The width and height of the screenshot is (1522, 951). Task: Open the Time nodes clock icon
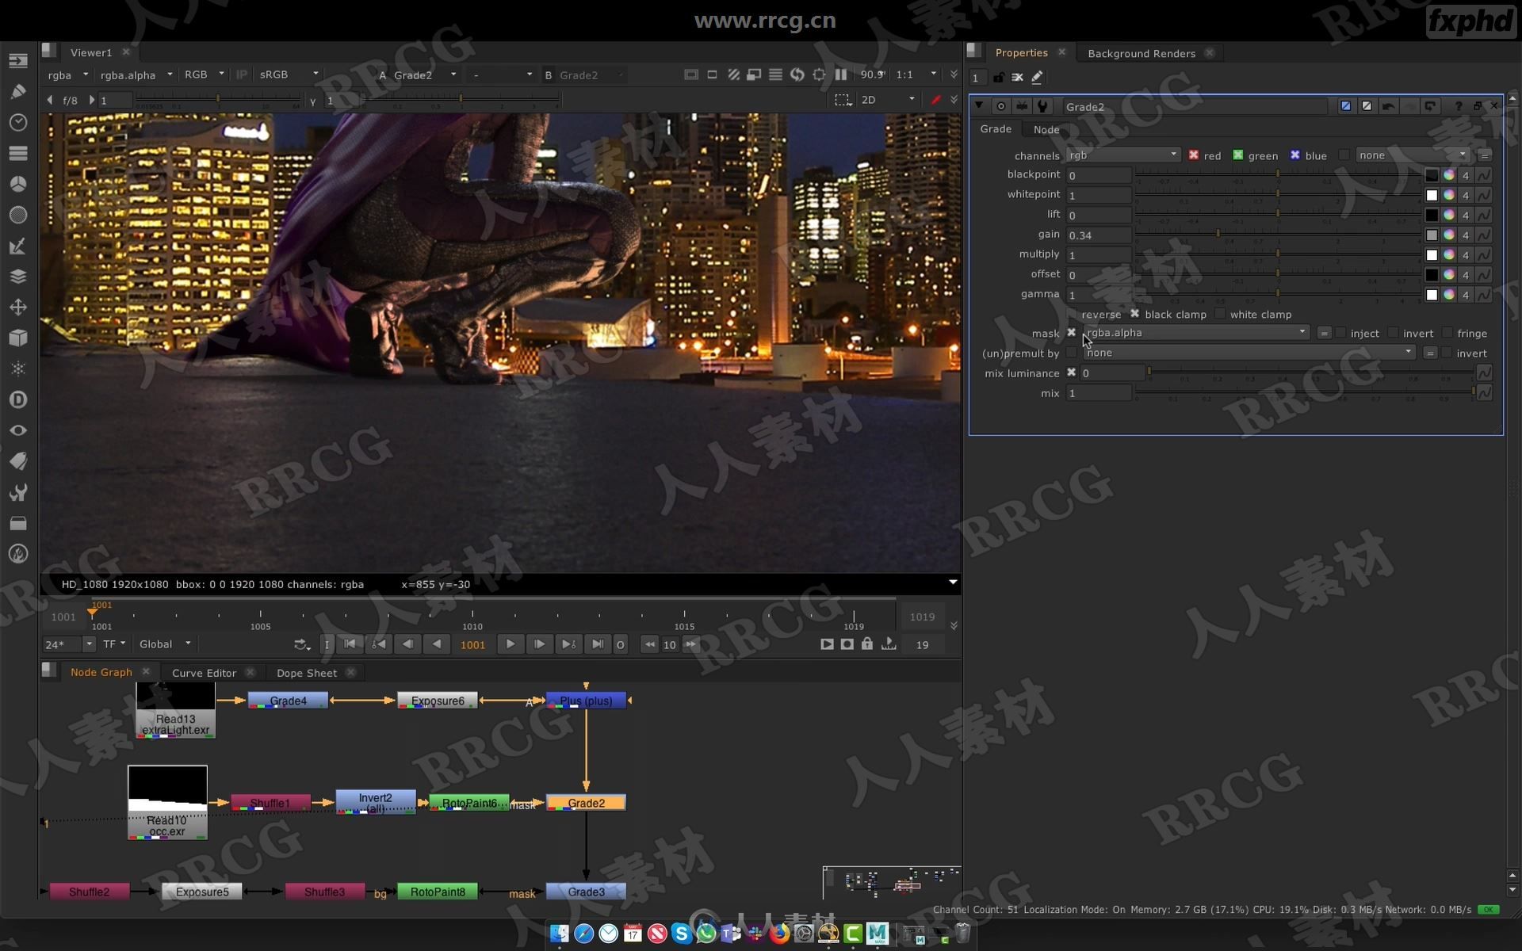pos(17,123)
